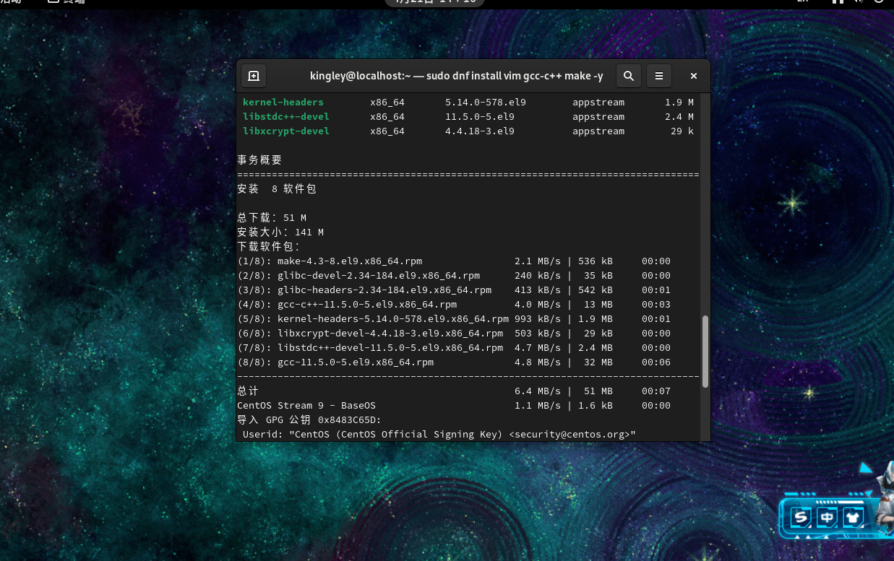
Task: Open the terminal hamburger menu
Action: coord(658,76)
